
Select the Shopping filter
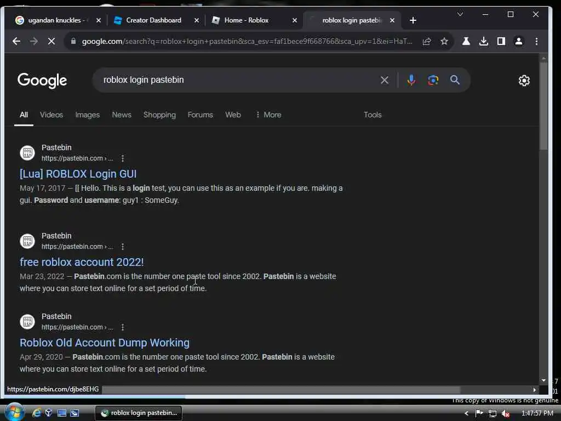point(159,115)
